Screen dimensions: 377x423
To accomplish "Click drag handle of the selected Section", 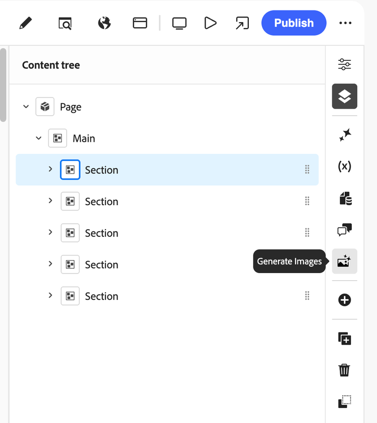I will point(307,170).
